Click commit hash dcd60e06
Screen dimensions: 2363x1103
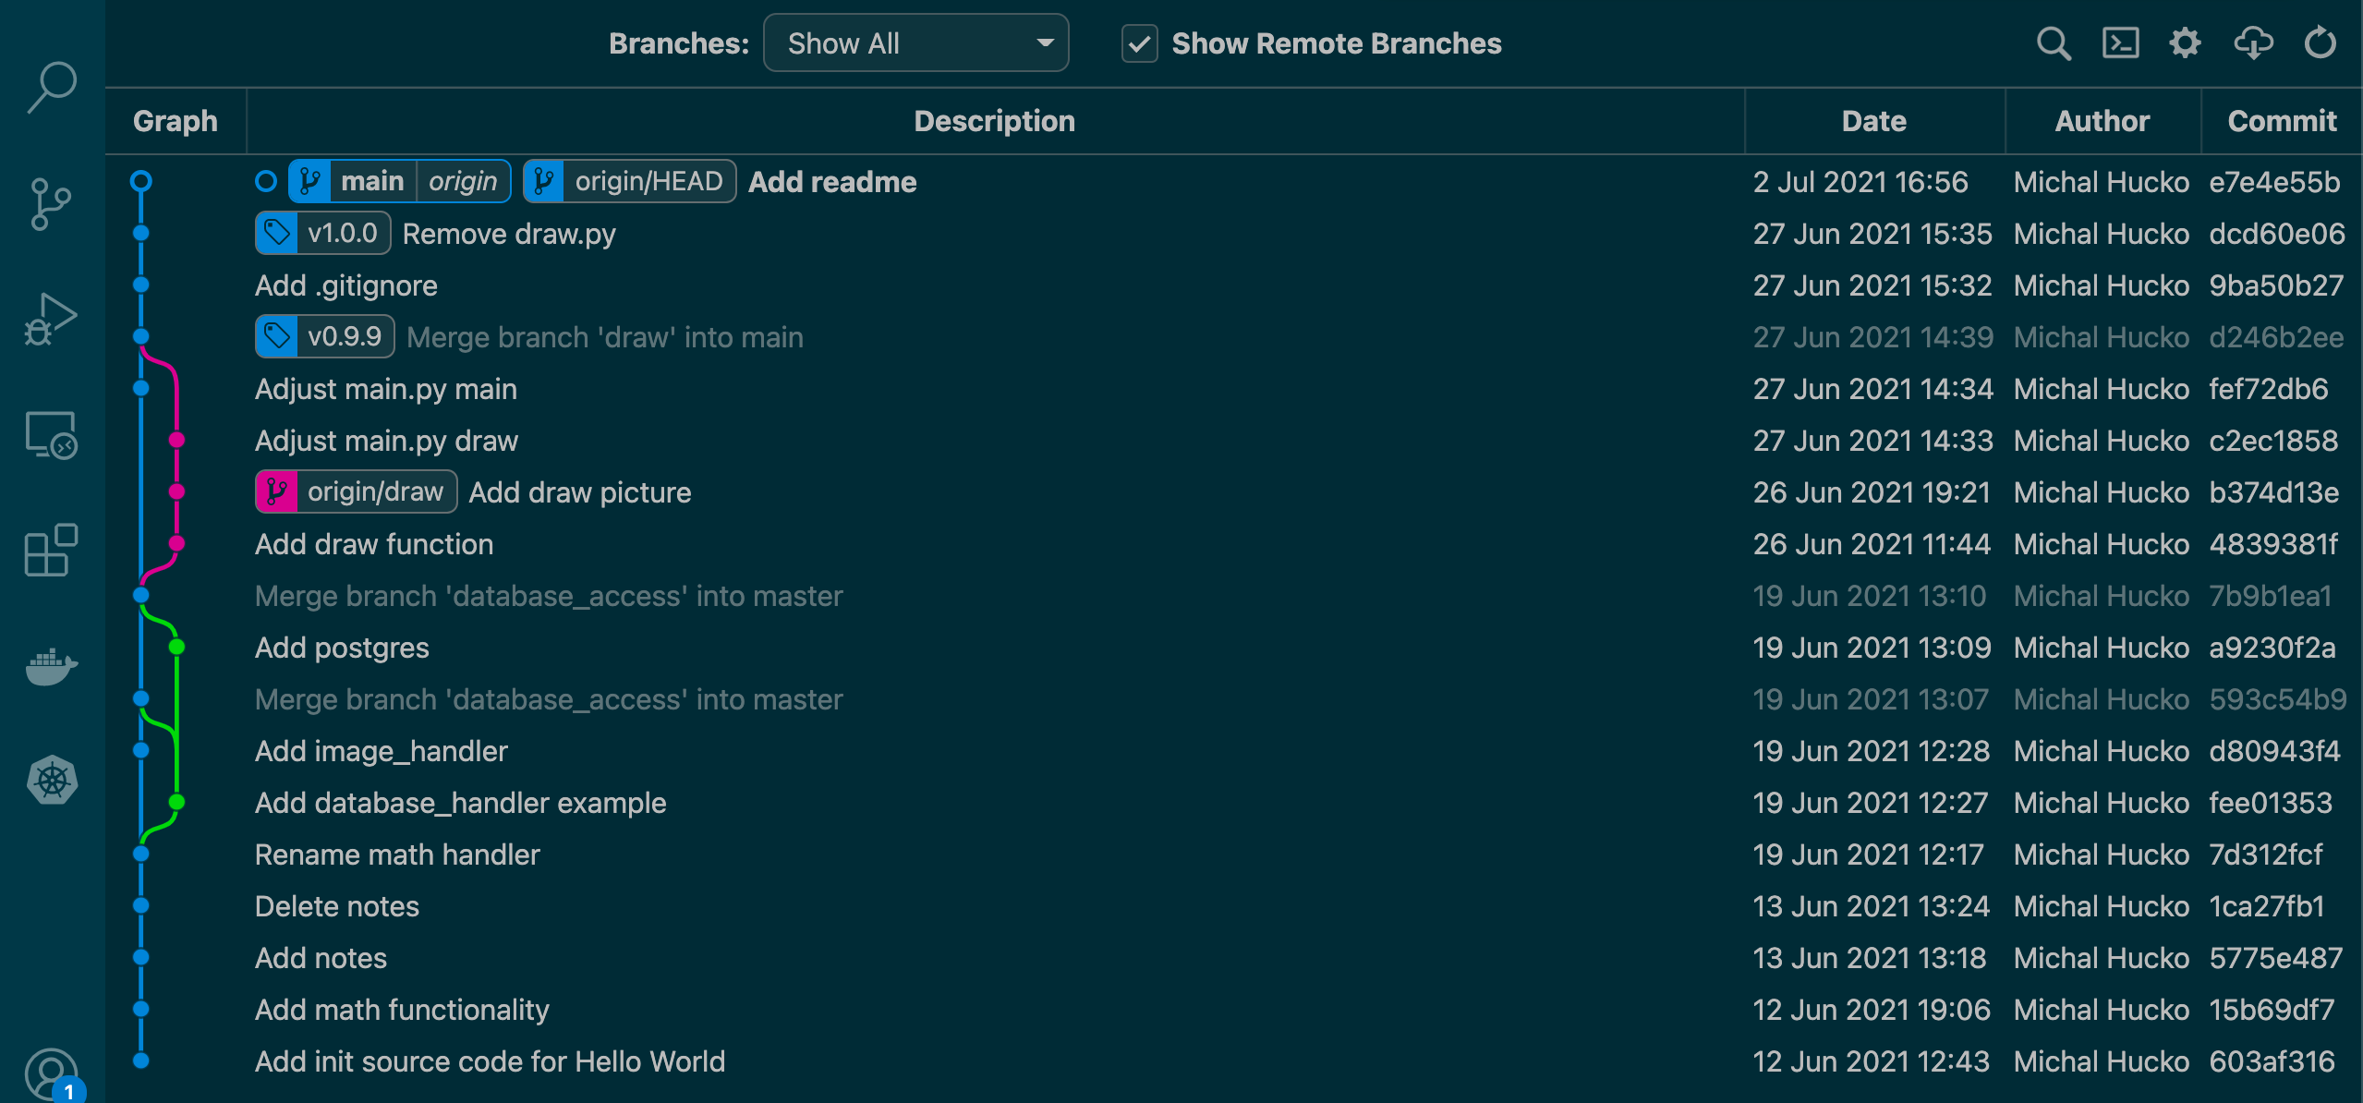tap(2277, 234)
